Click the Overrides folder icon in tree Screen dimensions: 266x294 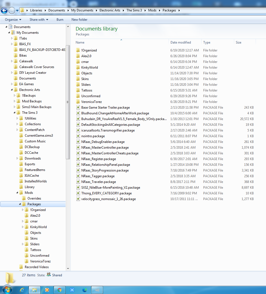click(x=24, y=198)
